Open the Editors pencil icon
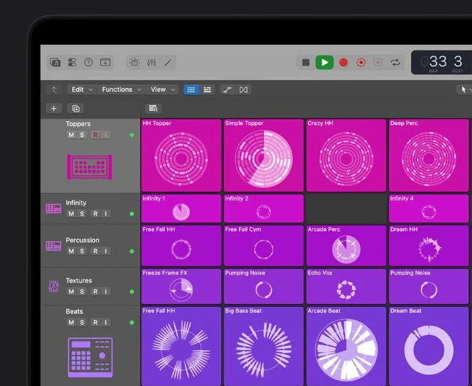Viewport: 472px width, 386px height. click(x=168, y=63)
